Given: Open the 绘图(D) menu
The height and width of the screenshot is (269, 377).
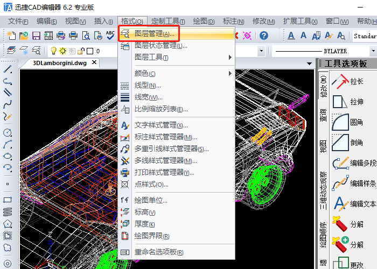Looking at the screenshot, I should click(204, 22).
